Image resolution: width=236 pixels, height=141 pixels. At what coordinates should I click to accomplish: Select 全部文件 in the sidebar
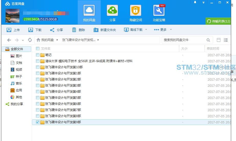[x=17, y=49]
